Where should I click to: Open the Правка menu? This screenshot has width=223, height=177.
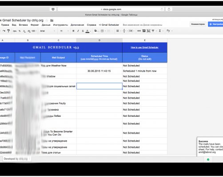coord(5,25)
